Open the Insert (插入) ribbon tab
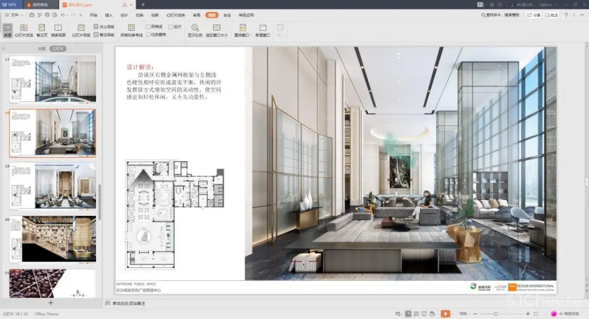 tap(108, 15)
